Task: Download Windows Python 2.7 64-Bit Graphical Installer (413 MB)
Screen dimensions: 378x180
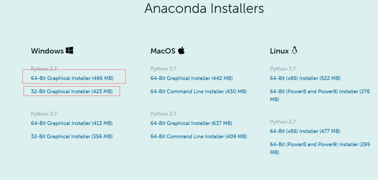Action: tap(72, 123)
